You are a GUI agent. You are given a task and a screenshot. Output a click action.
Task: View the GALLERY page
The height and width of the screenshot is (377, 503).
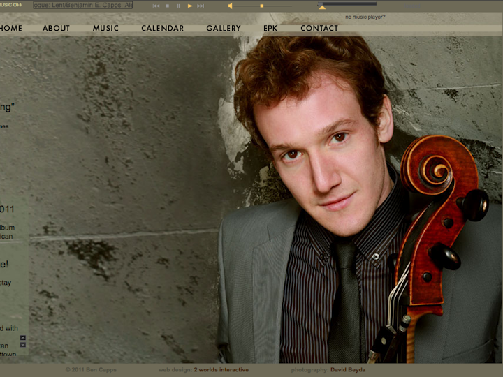(223, 29)
